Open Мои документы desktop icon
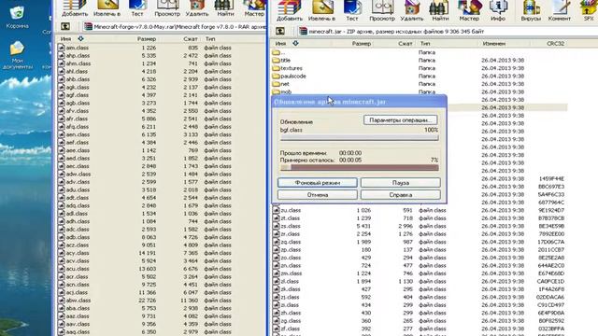The image size is (598, 336). pyautogui.click(x=17, y=55)
